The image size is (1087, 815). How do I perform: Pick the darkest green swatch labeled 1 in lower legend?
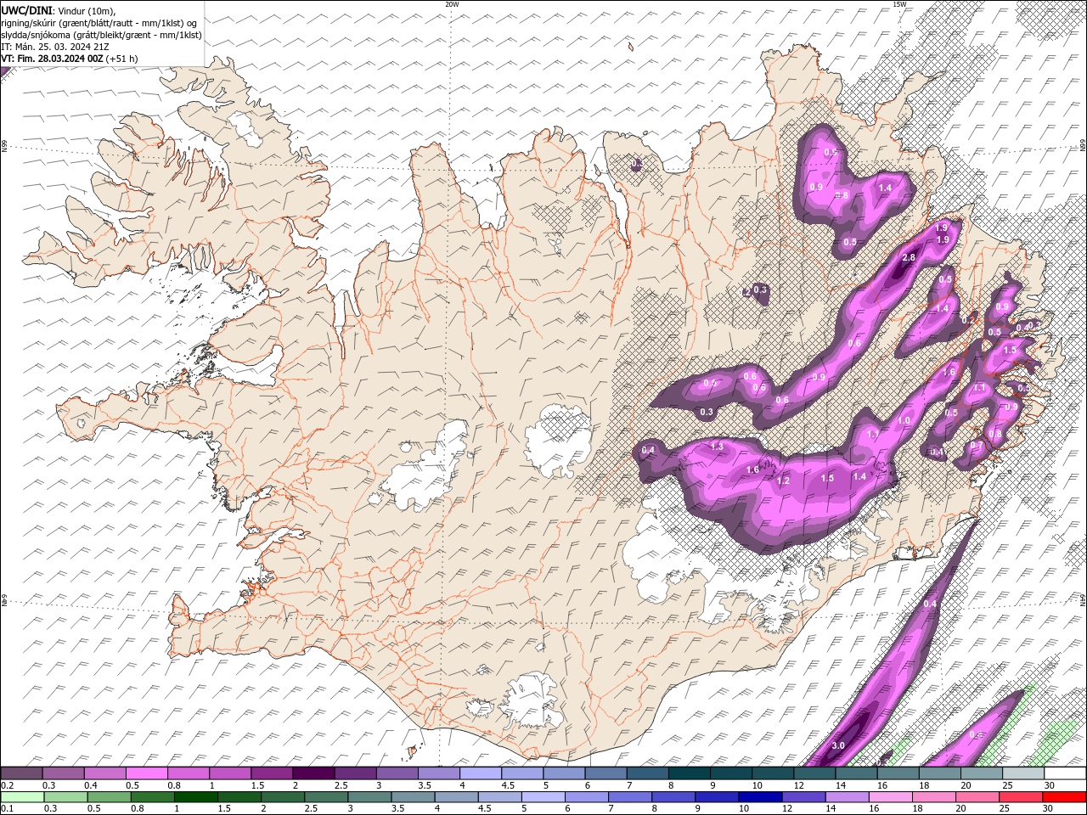click(x=195, y=796)
